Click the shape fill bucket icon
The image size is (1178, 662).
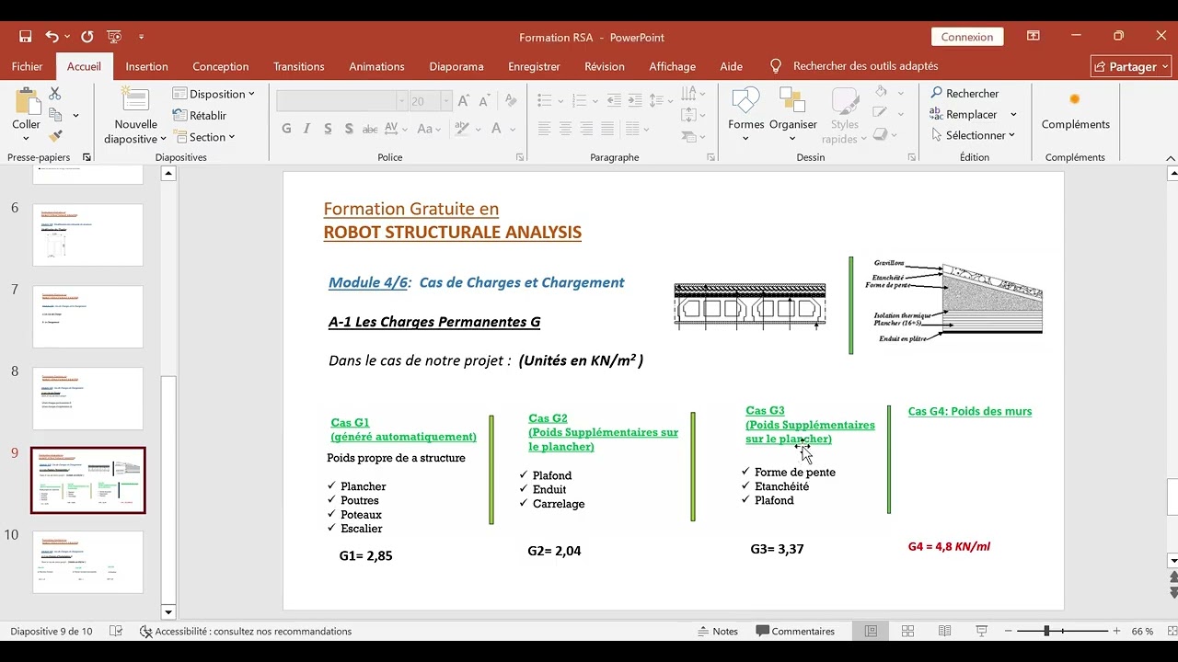882,93
